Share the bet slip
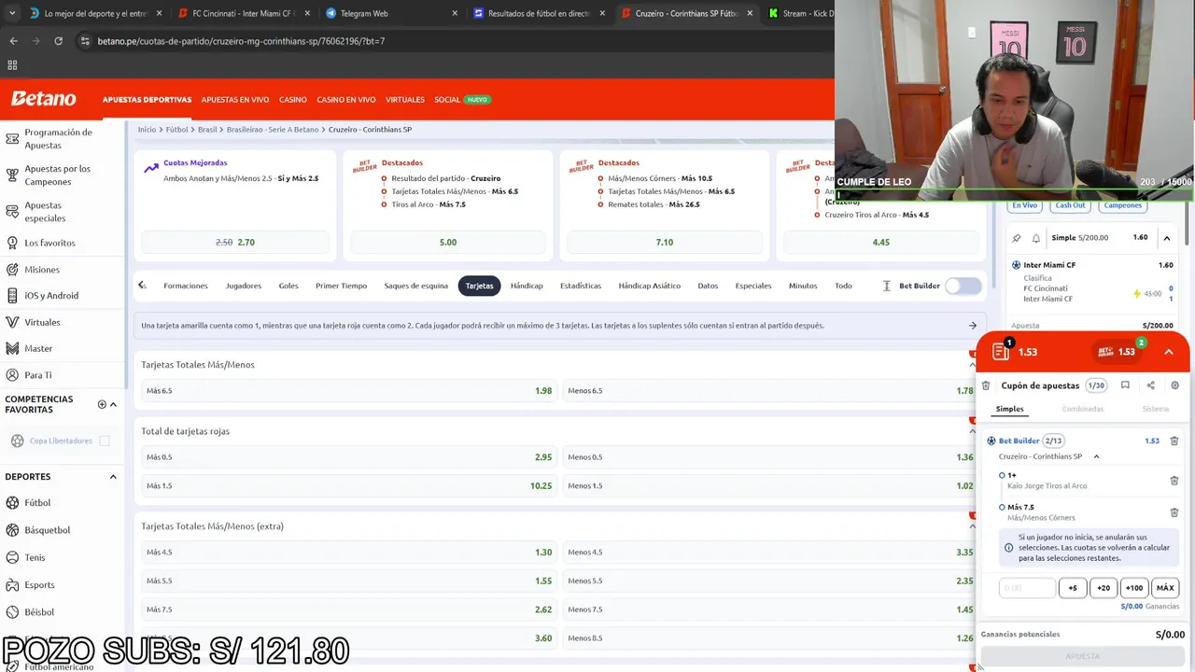This screenshot has width=1195, height=672. click(1150, 385)
